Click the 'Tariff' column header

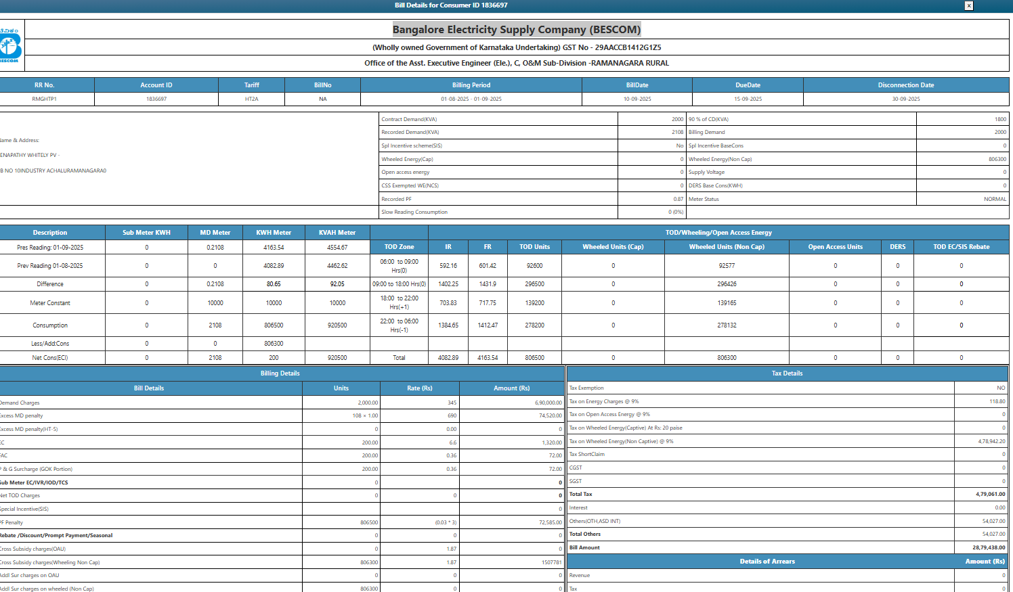pyautogui.click(x=252, y=85)
